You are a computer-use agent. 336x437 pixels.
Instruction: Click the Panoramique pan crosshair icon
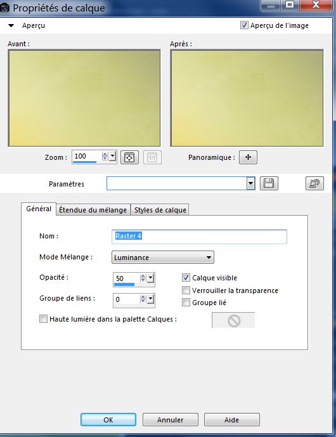[248, 157]
